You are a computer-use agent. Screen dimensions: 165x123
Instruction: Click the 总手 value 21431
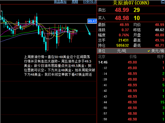pos(123,40)
